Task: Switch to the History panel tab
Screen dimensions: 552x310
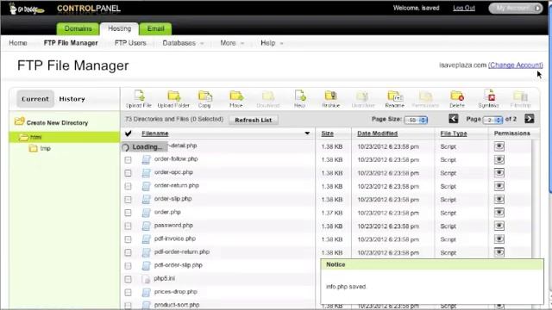Action: (x=72, y=99)
